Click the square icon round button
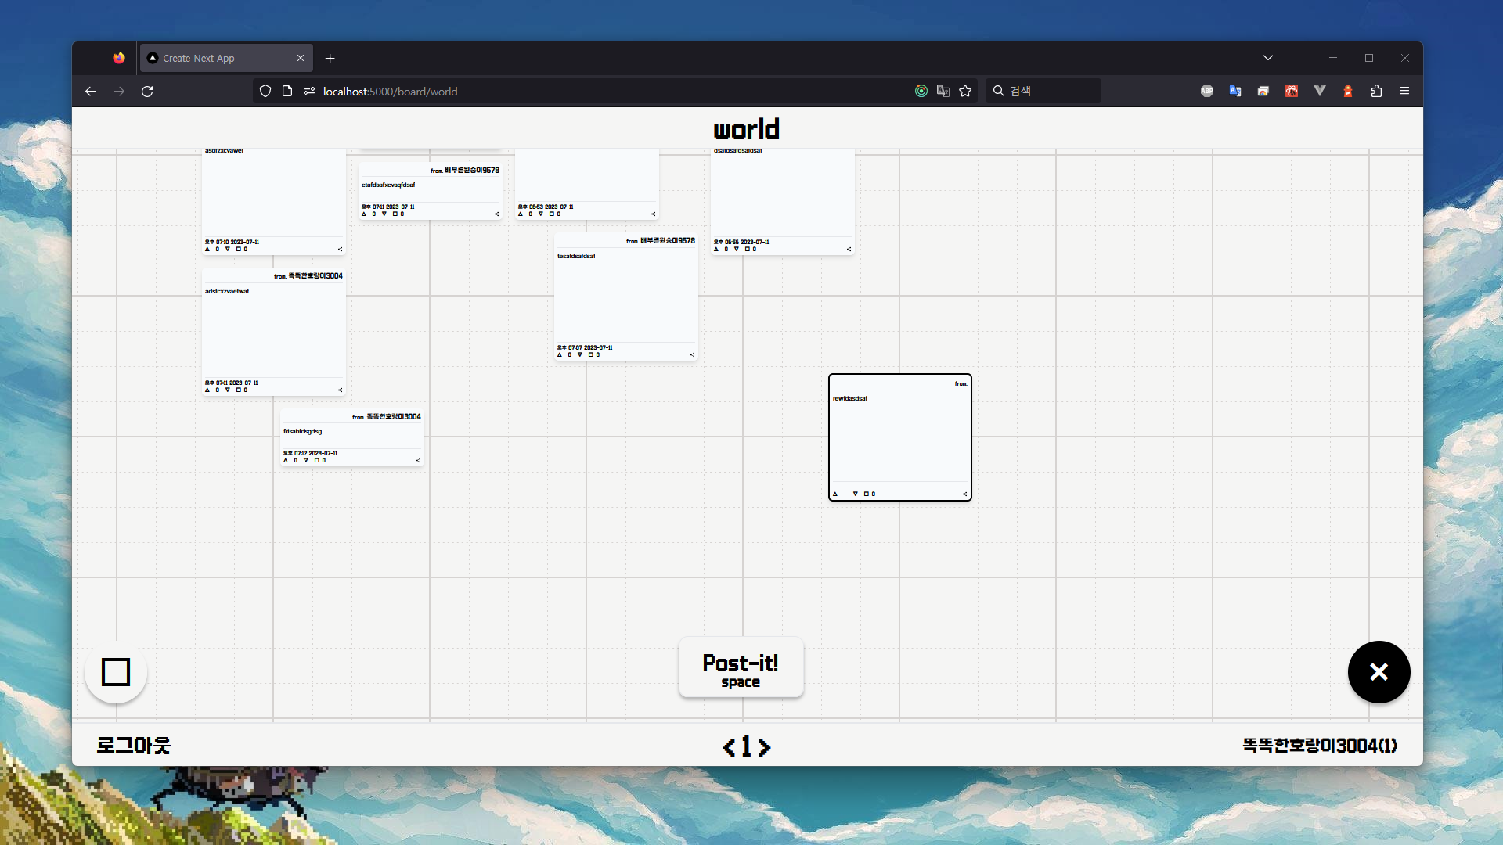 pos(116,672)
